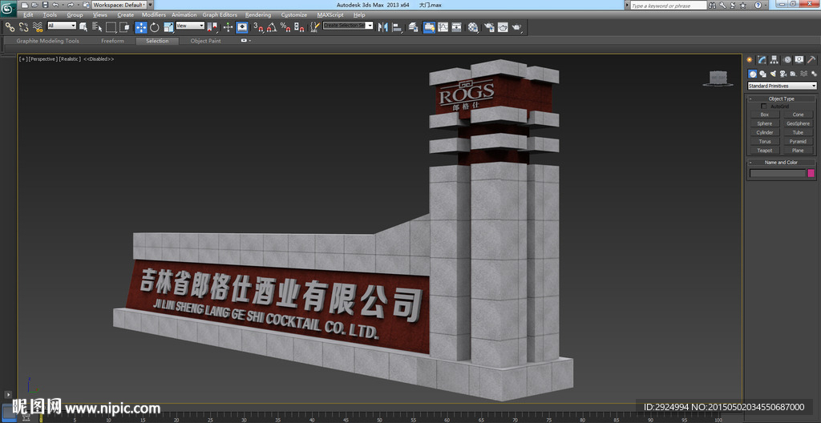Open the Standard Primitives dropdown
The image size is (821, 423).
(x=782, y=86)
